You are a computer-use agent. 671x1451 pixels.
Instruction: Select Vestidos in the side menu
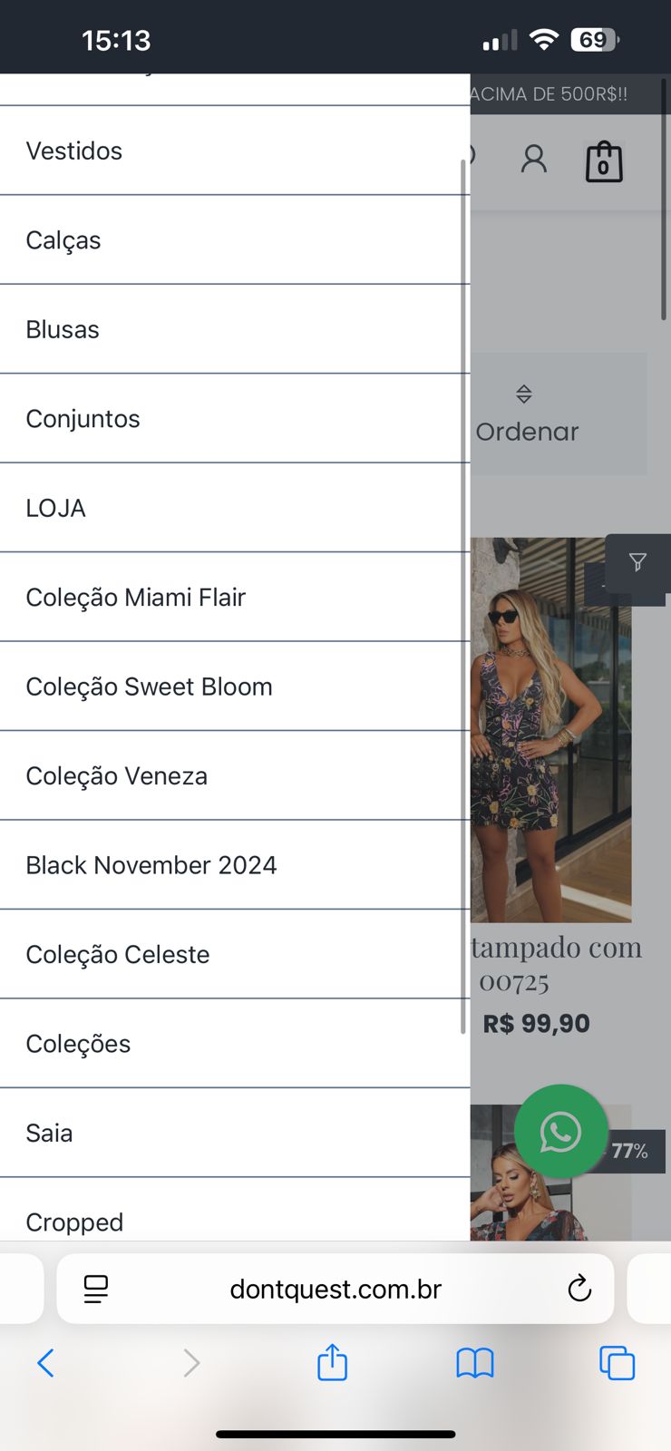point(74,151)
